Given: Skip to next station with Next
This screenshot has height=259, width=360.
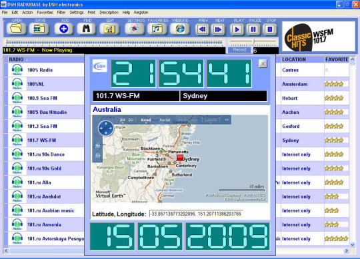Looking at the screenshot, I should [218, 29].
